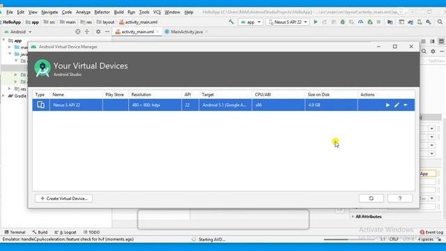Sort devices by API column header
This screenshot has width=446, height=251.
tap(190, 95)
